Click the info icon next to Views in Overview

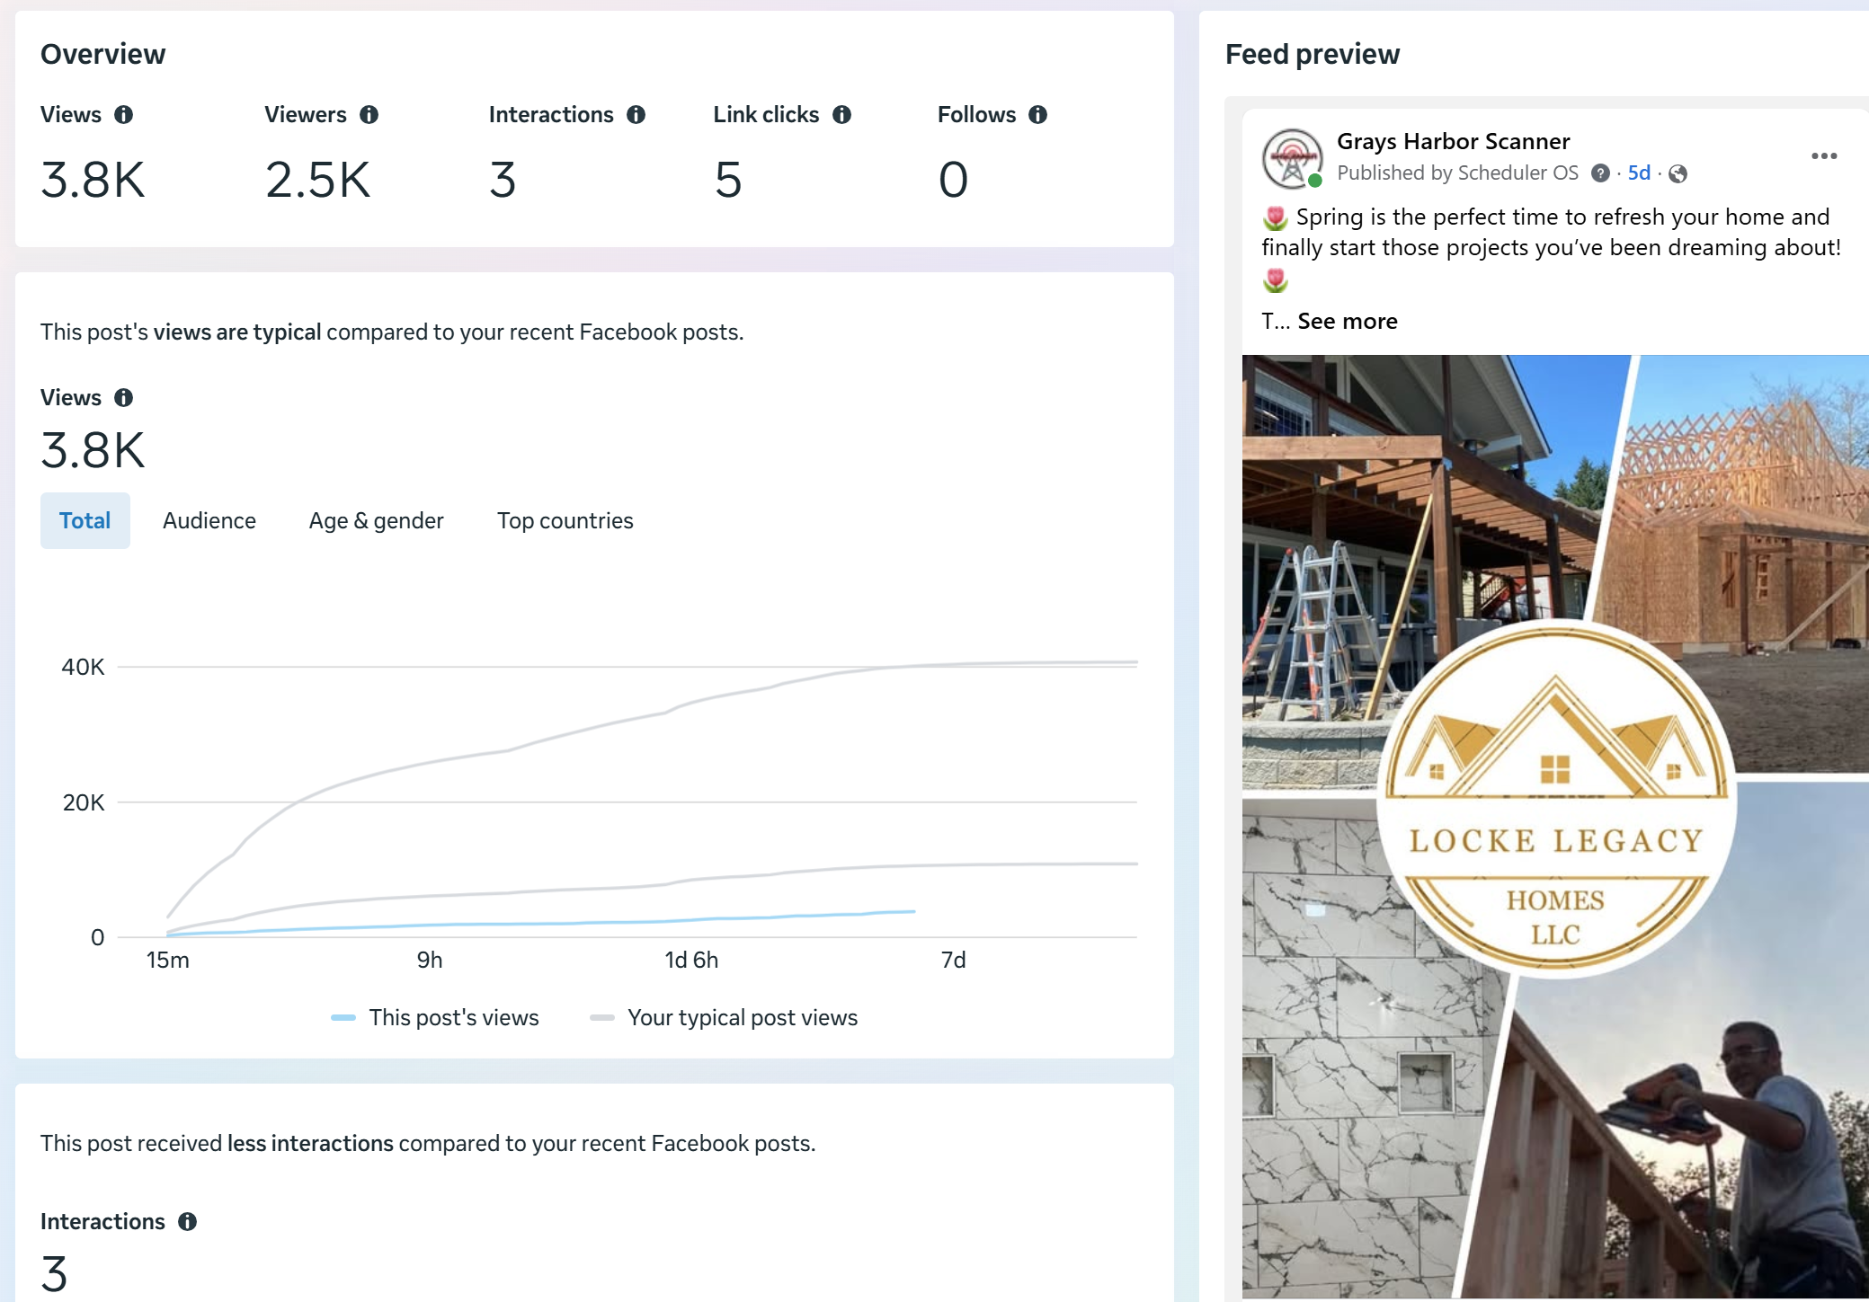124,115
